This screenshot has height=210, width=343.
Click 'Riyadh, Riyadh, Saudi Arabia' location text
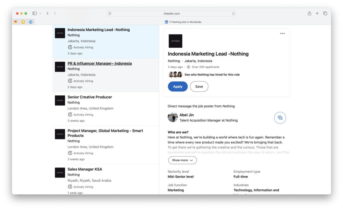89,181
